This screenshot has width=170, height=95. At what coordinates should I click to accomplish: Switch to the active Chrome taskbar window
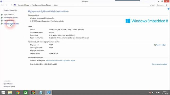coord(33,93)
